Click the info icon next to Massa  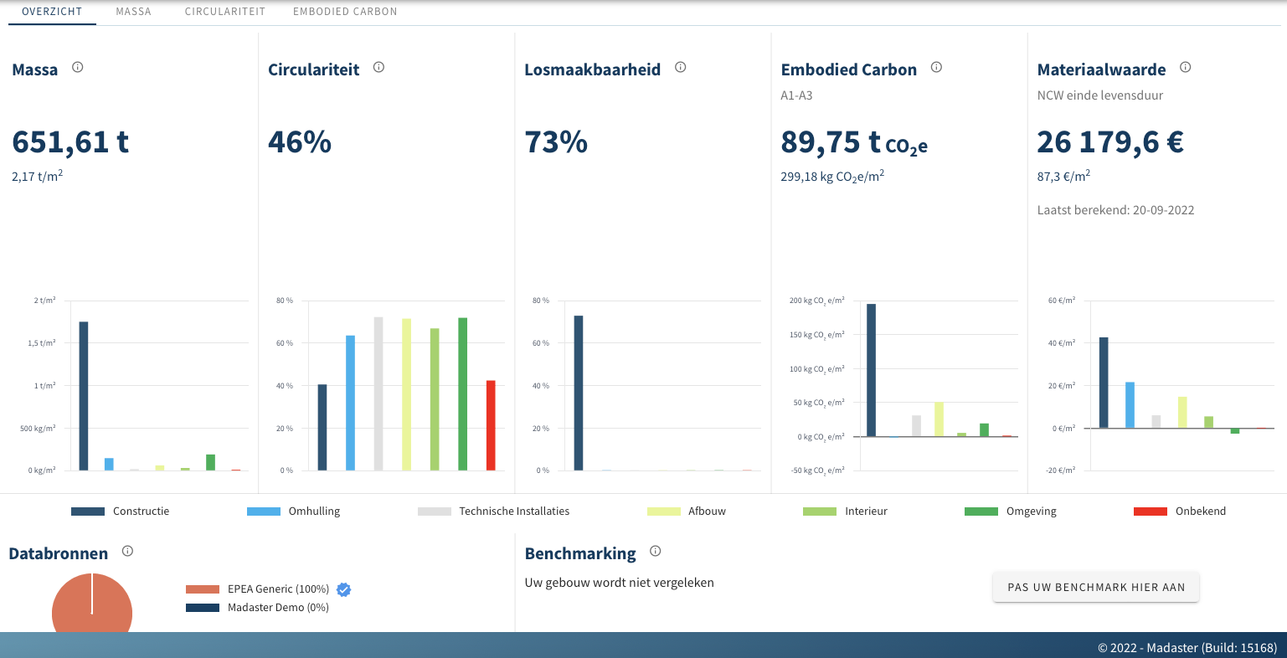point(78,68)
